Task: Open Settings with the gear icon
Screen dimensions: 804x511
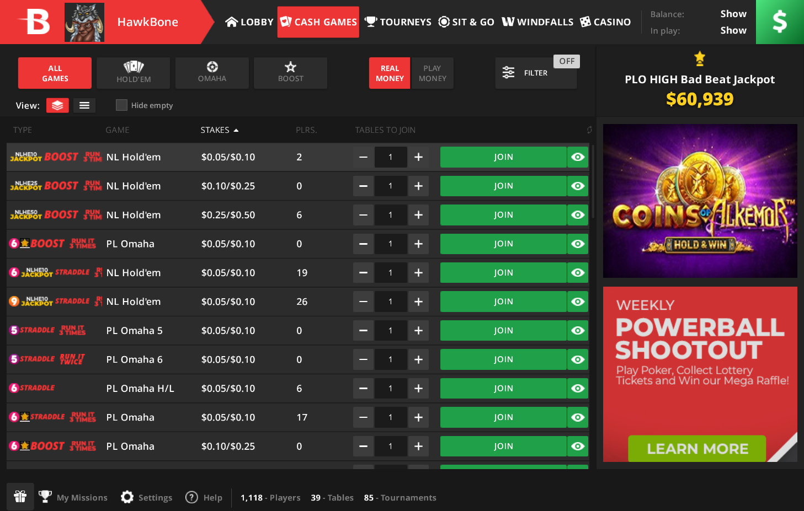Action: (127, 497)
